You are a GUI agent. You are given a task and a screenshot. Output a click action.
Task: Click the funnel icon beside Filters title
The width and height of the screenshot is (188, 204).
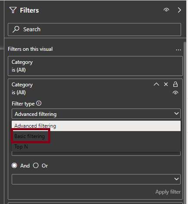[x=13, y=10]
